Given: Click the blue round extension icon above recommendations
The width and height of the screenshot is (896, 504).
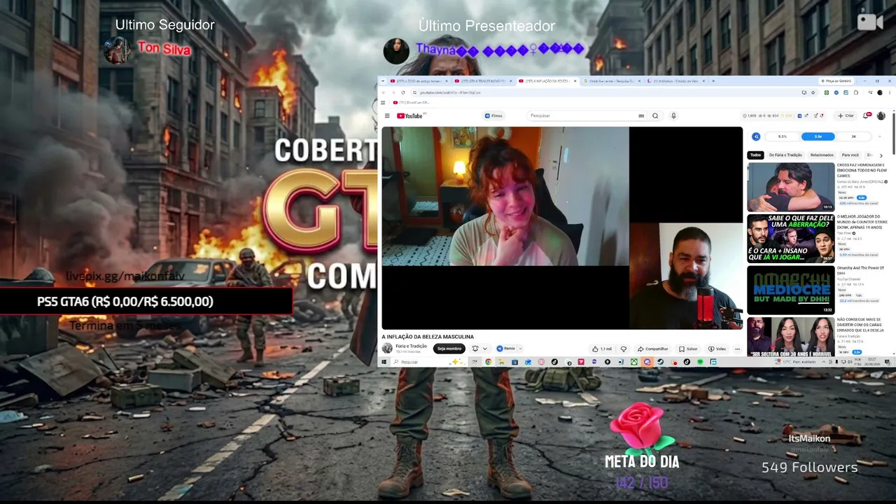Looking at the screenshot, I should (x=756, y=136).
